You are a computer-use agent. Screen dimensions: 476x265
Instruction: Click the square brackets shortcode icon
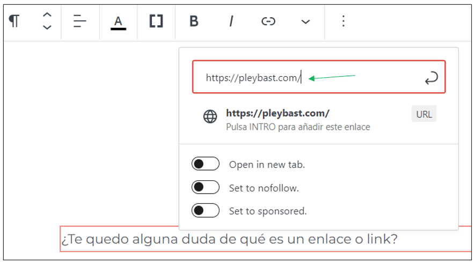point(156,21)
